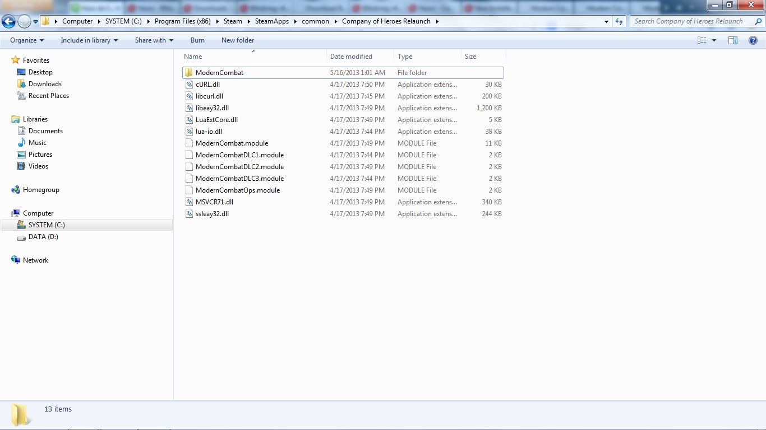The width and height of the screenshot is (766, 430).
Task: Navigate to Computer in the address bar
Action: [x=77, y=21]
